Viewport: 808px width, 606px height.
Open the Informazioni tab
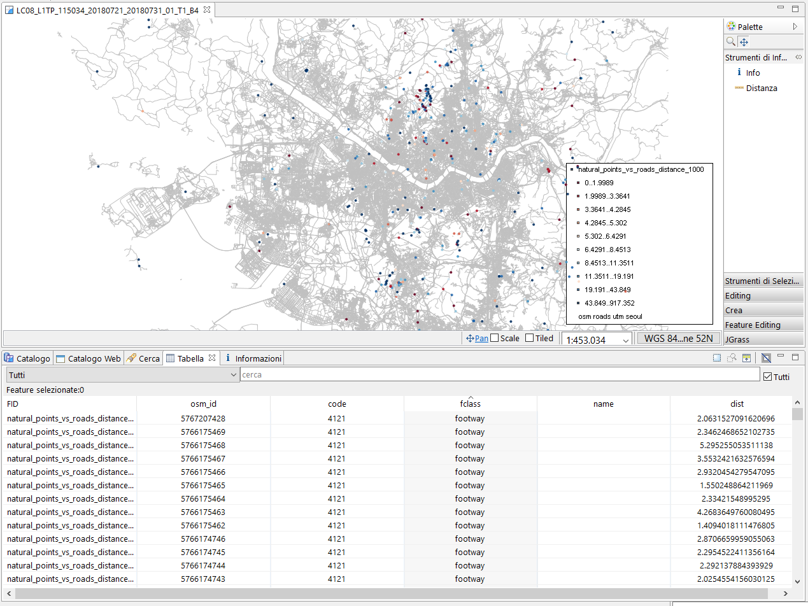click(252, 358)
